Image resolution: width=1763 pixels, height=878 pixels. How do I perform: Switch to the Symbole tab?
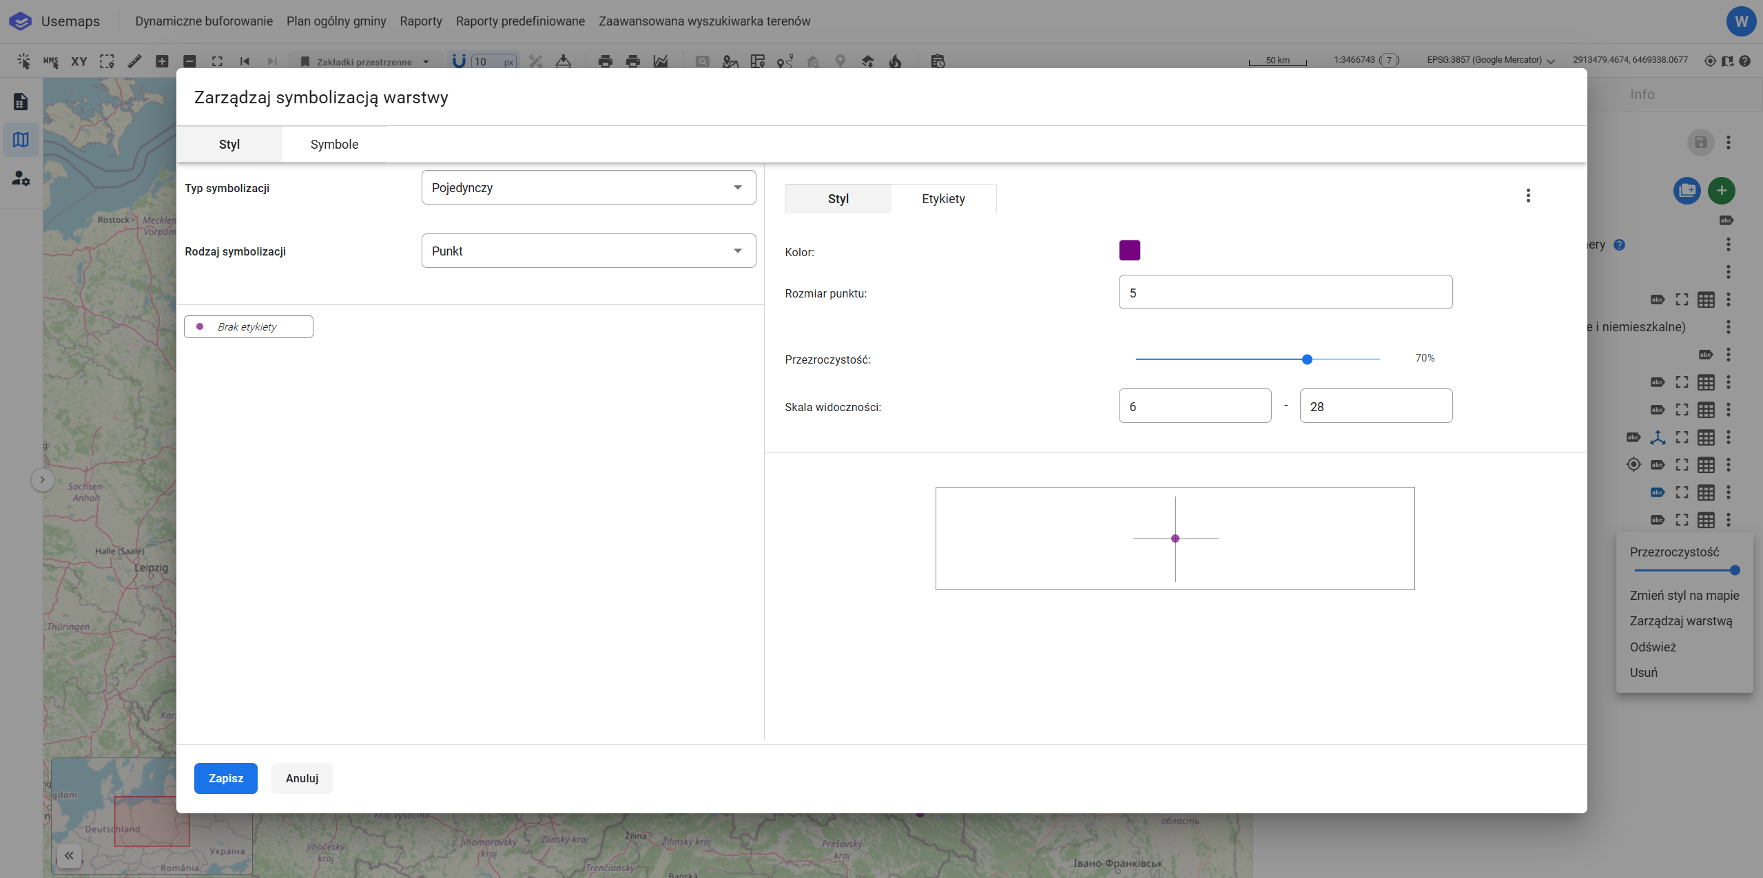coord(334,144)
